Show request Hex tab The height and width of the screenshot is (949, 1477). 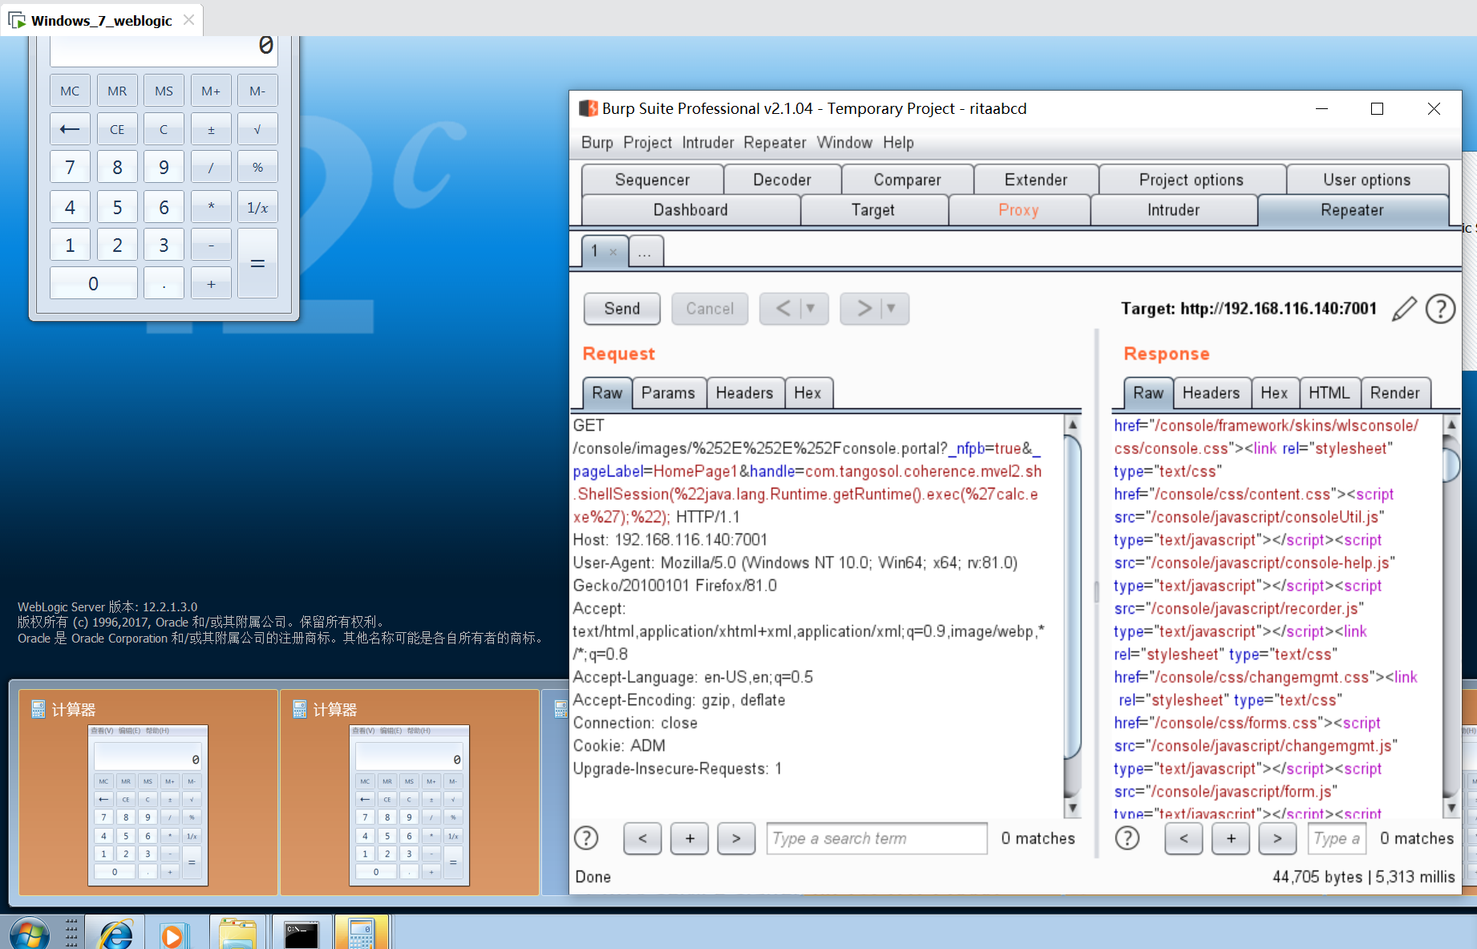807,393
